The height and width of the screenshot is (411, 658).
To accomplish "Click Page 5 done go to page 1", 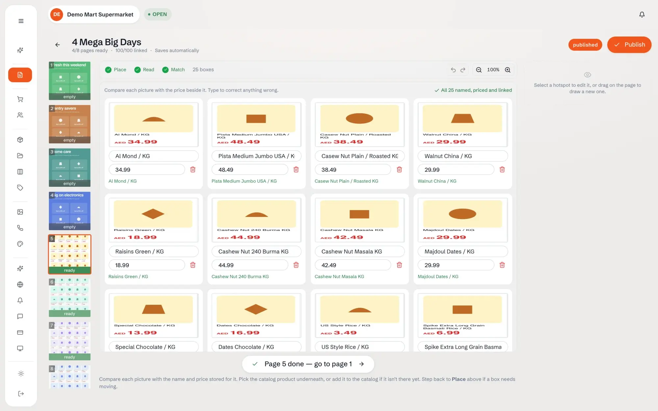I will coord(308,364).
